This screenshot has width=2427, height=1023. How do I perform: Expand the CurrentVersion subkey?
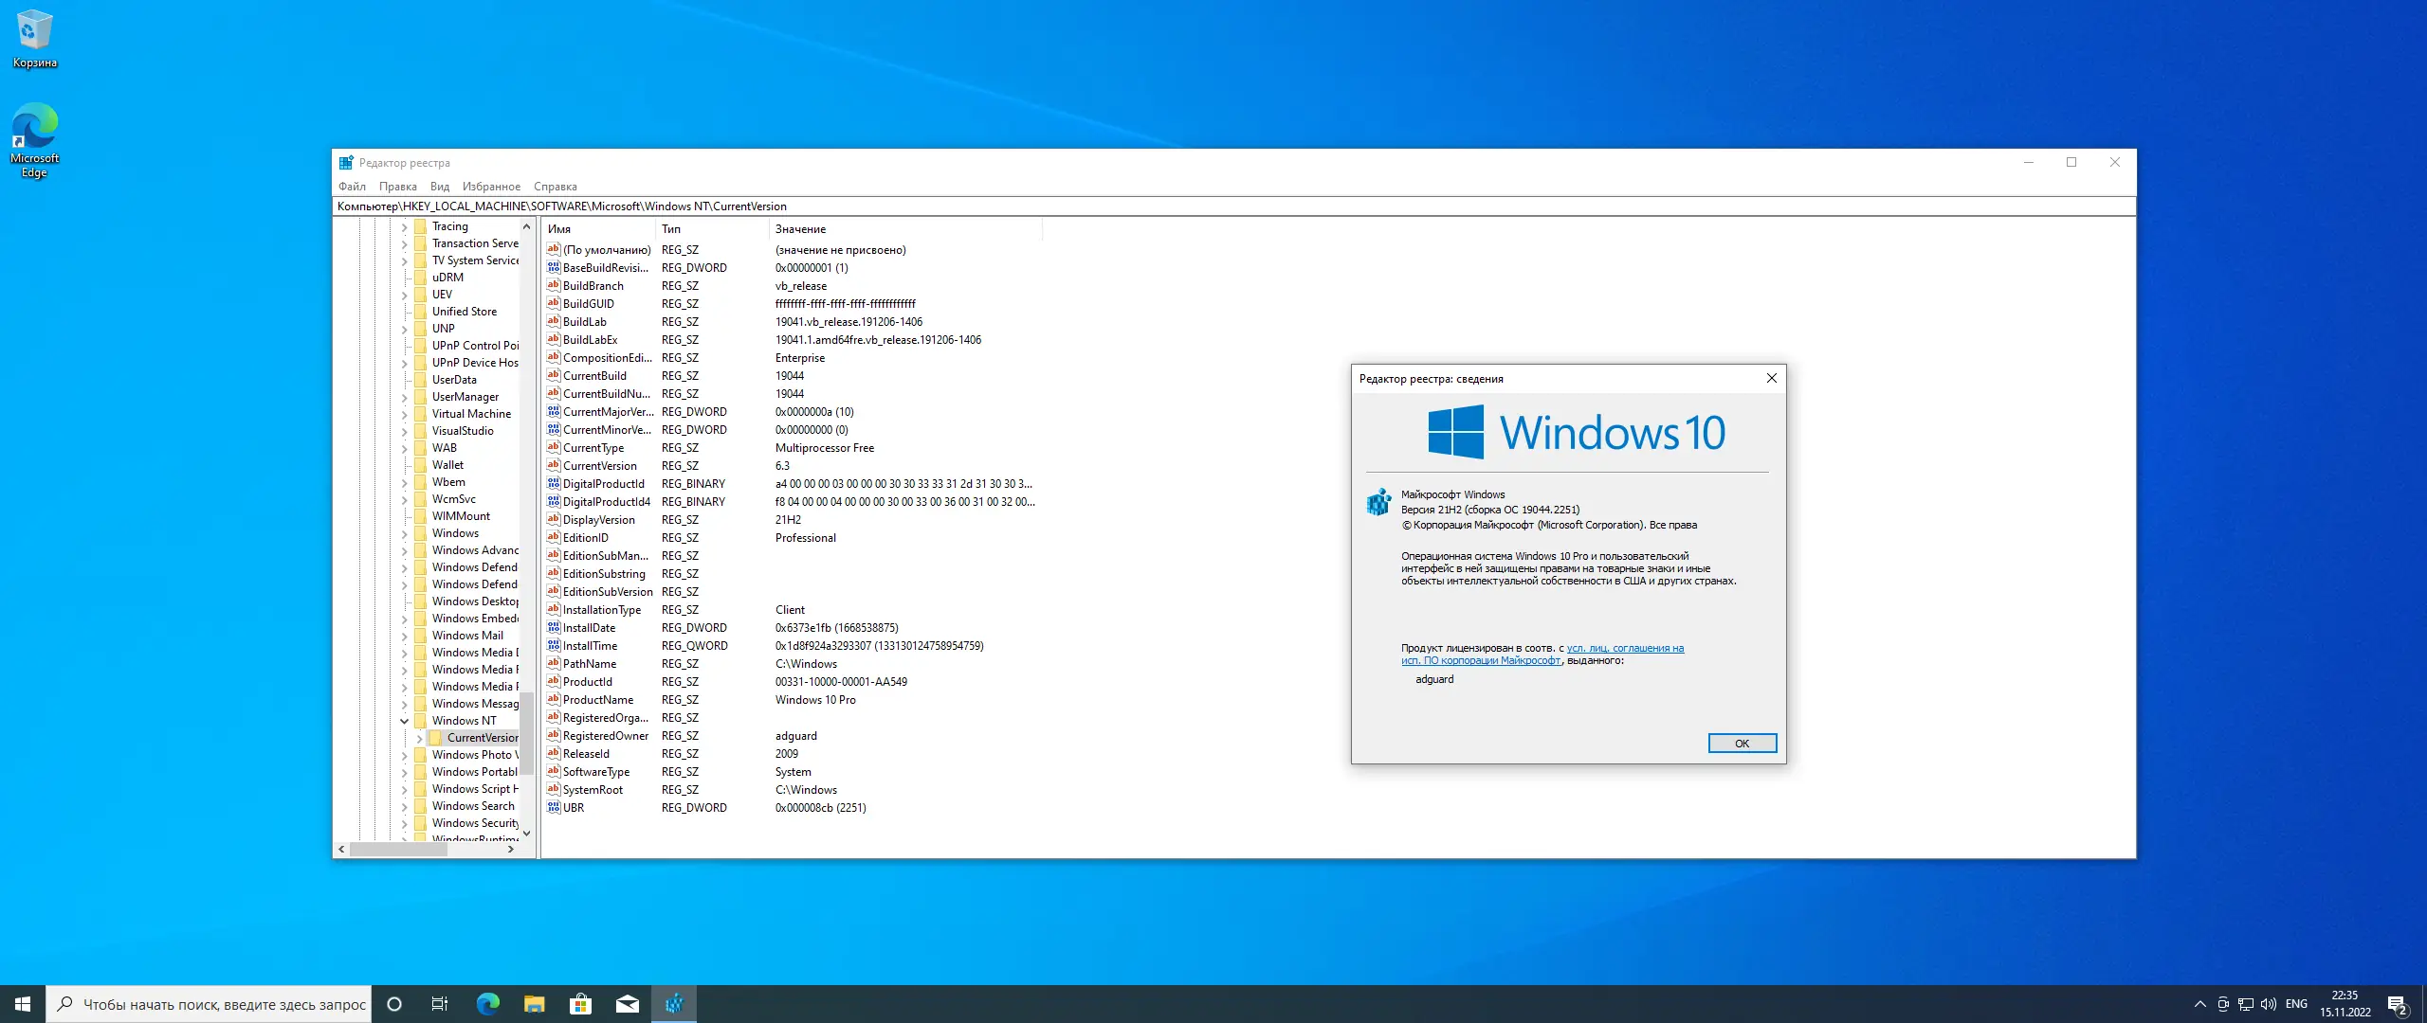coord(420,738)
